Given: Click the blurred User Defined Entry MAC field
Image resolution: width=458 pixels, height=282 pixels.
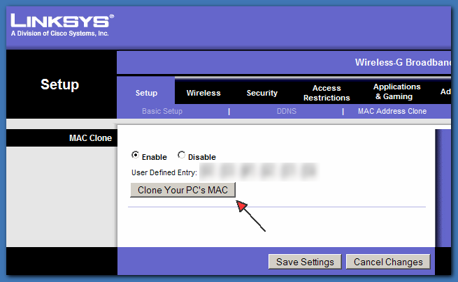Looking at the screenshot, I should 258,172.
